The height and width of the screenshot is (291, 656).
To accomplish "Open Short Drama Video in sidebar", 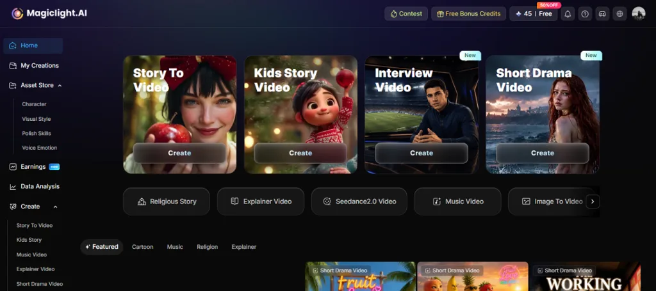I will [x=40, y=284].
